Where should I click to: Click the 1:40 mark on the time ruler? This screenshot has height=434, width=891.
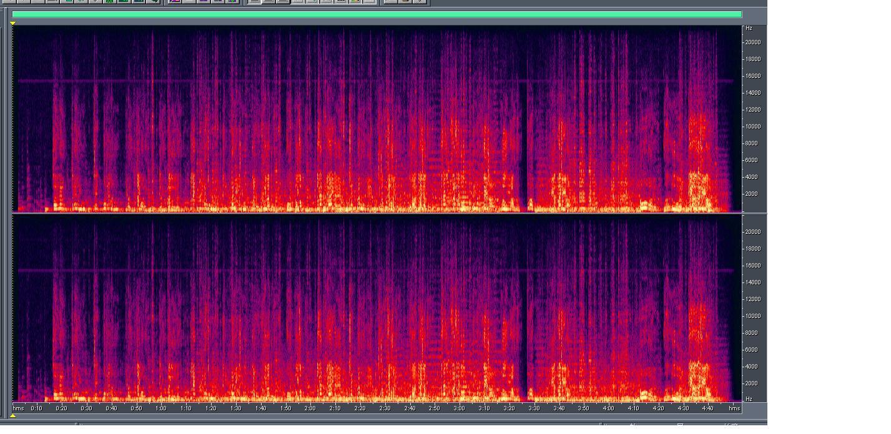[260, 408]
